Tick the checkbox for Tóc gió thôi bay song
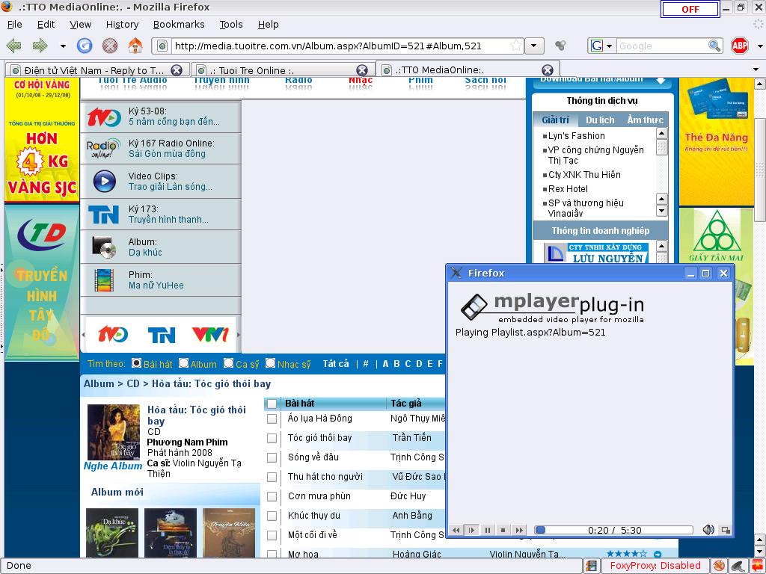The height and width of the screenshot is (574, 766). 272,438
